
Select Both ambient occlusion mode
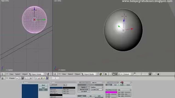[99, 96]
